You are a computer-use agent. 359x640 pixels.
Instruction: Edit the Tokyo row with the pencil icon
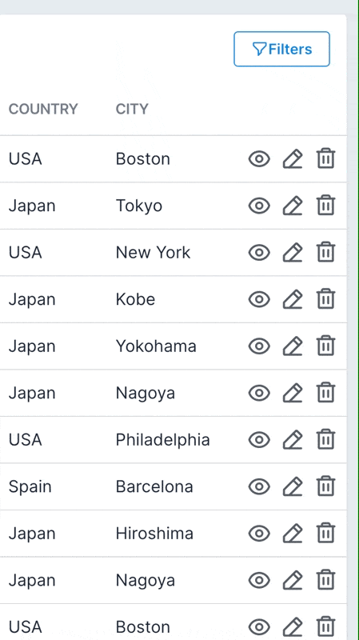point(293,206)
